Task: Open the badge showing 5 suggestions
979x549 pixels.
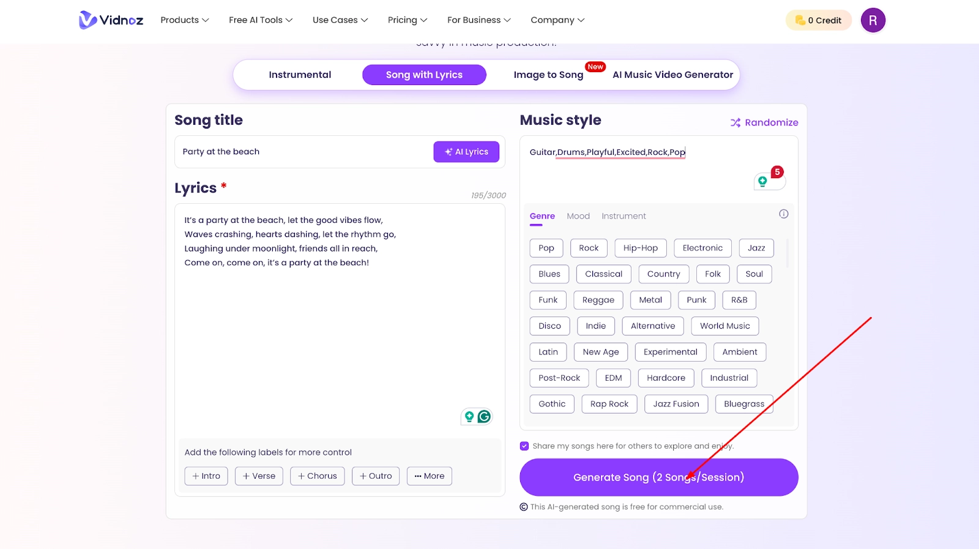Action: click(x=776, y=172)
